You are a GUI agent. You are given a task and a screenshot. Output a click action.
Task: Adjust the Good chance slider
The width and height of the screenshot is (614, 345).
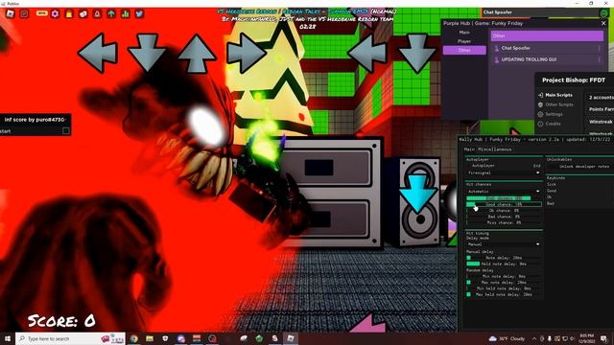click(x=504, y=204)
